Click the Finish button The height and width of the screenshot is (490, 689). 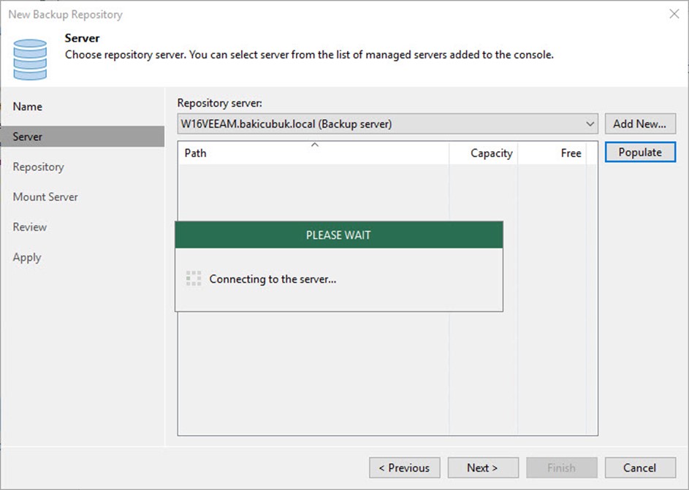561,468
